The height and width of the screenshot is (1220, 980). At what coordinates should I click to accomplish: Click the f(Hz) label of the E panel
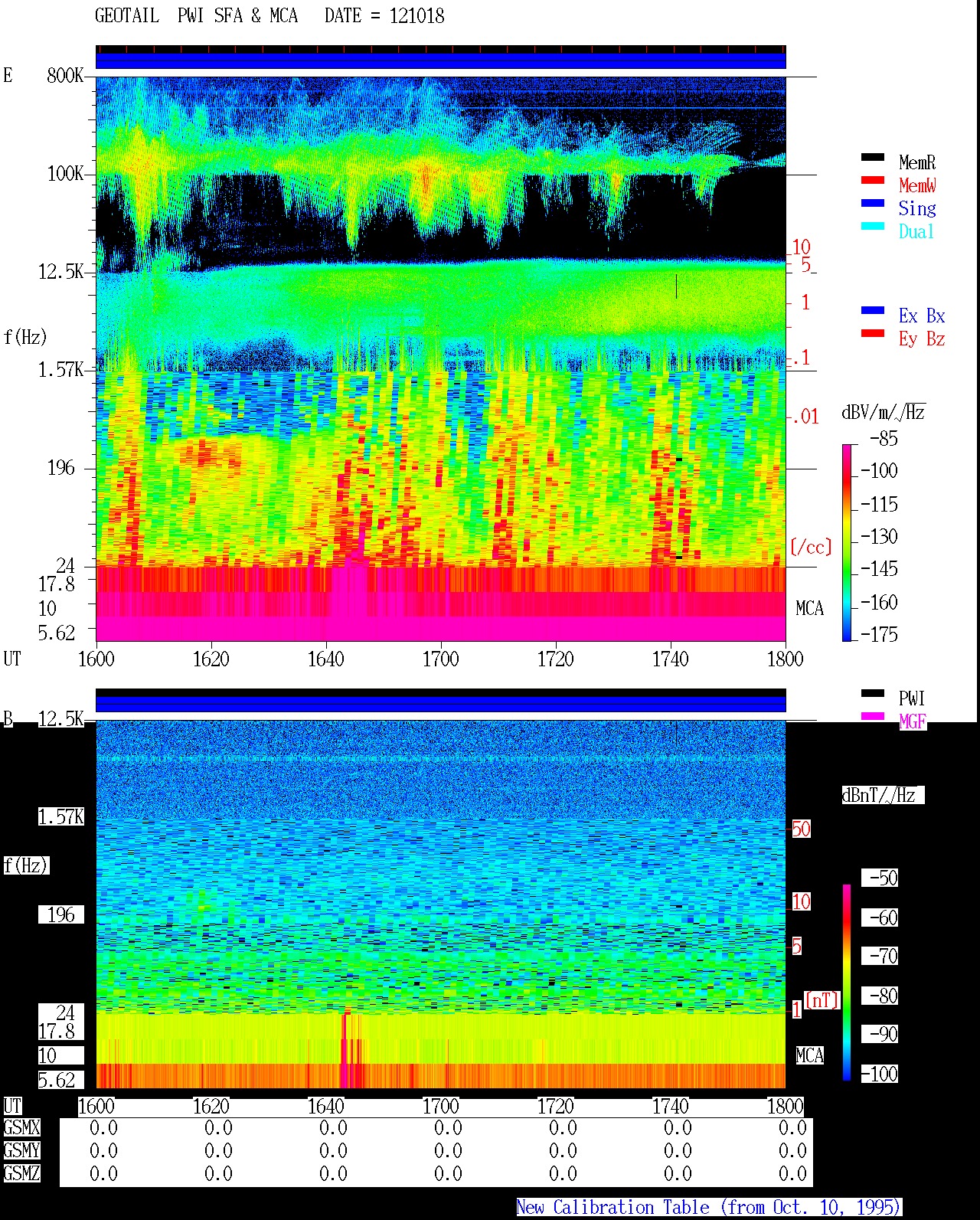coord(25,337)
